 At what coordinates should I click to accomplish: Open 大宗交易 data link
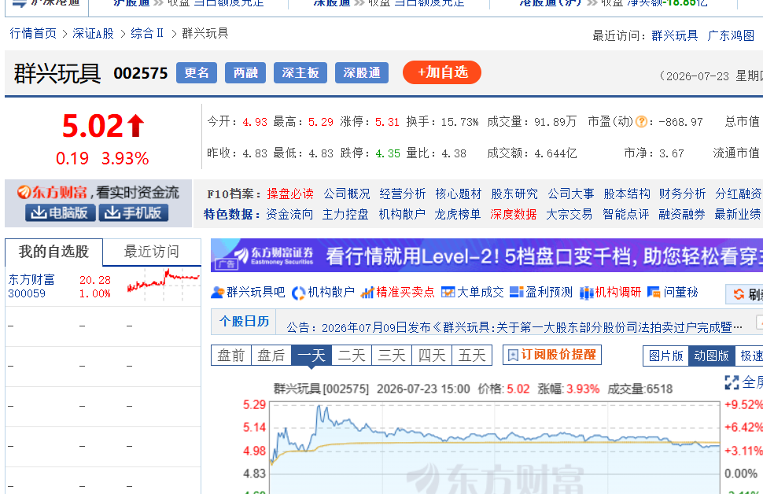click(569, 214)
